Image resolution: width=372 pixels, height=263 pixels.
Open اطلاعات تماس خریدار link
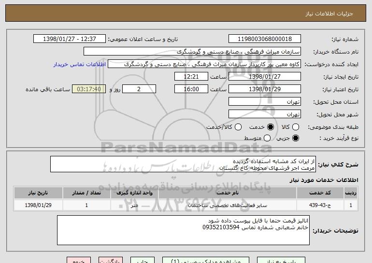80,64
